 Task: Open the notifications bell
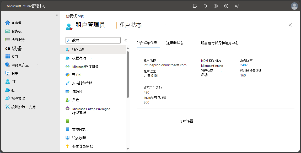click(x=205, y=6)
